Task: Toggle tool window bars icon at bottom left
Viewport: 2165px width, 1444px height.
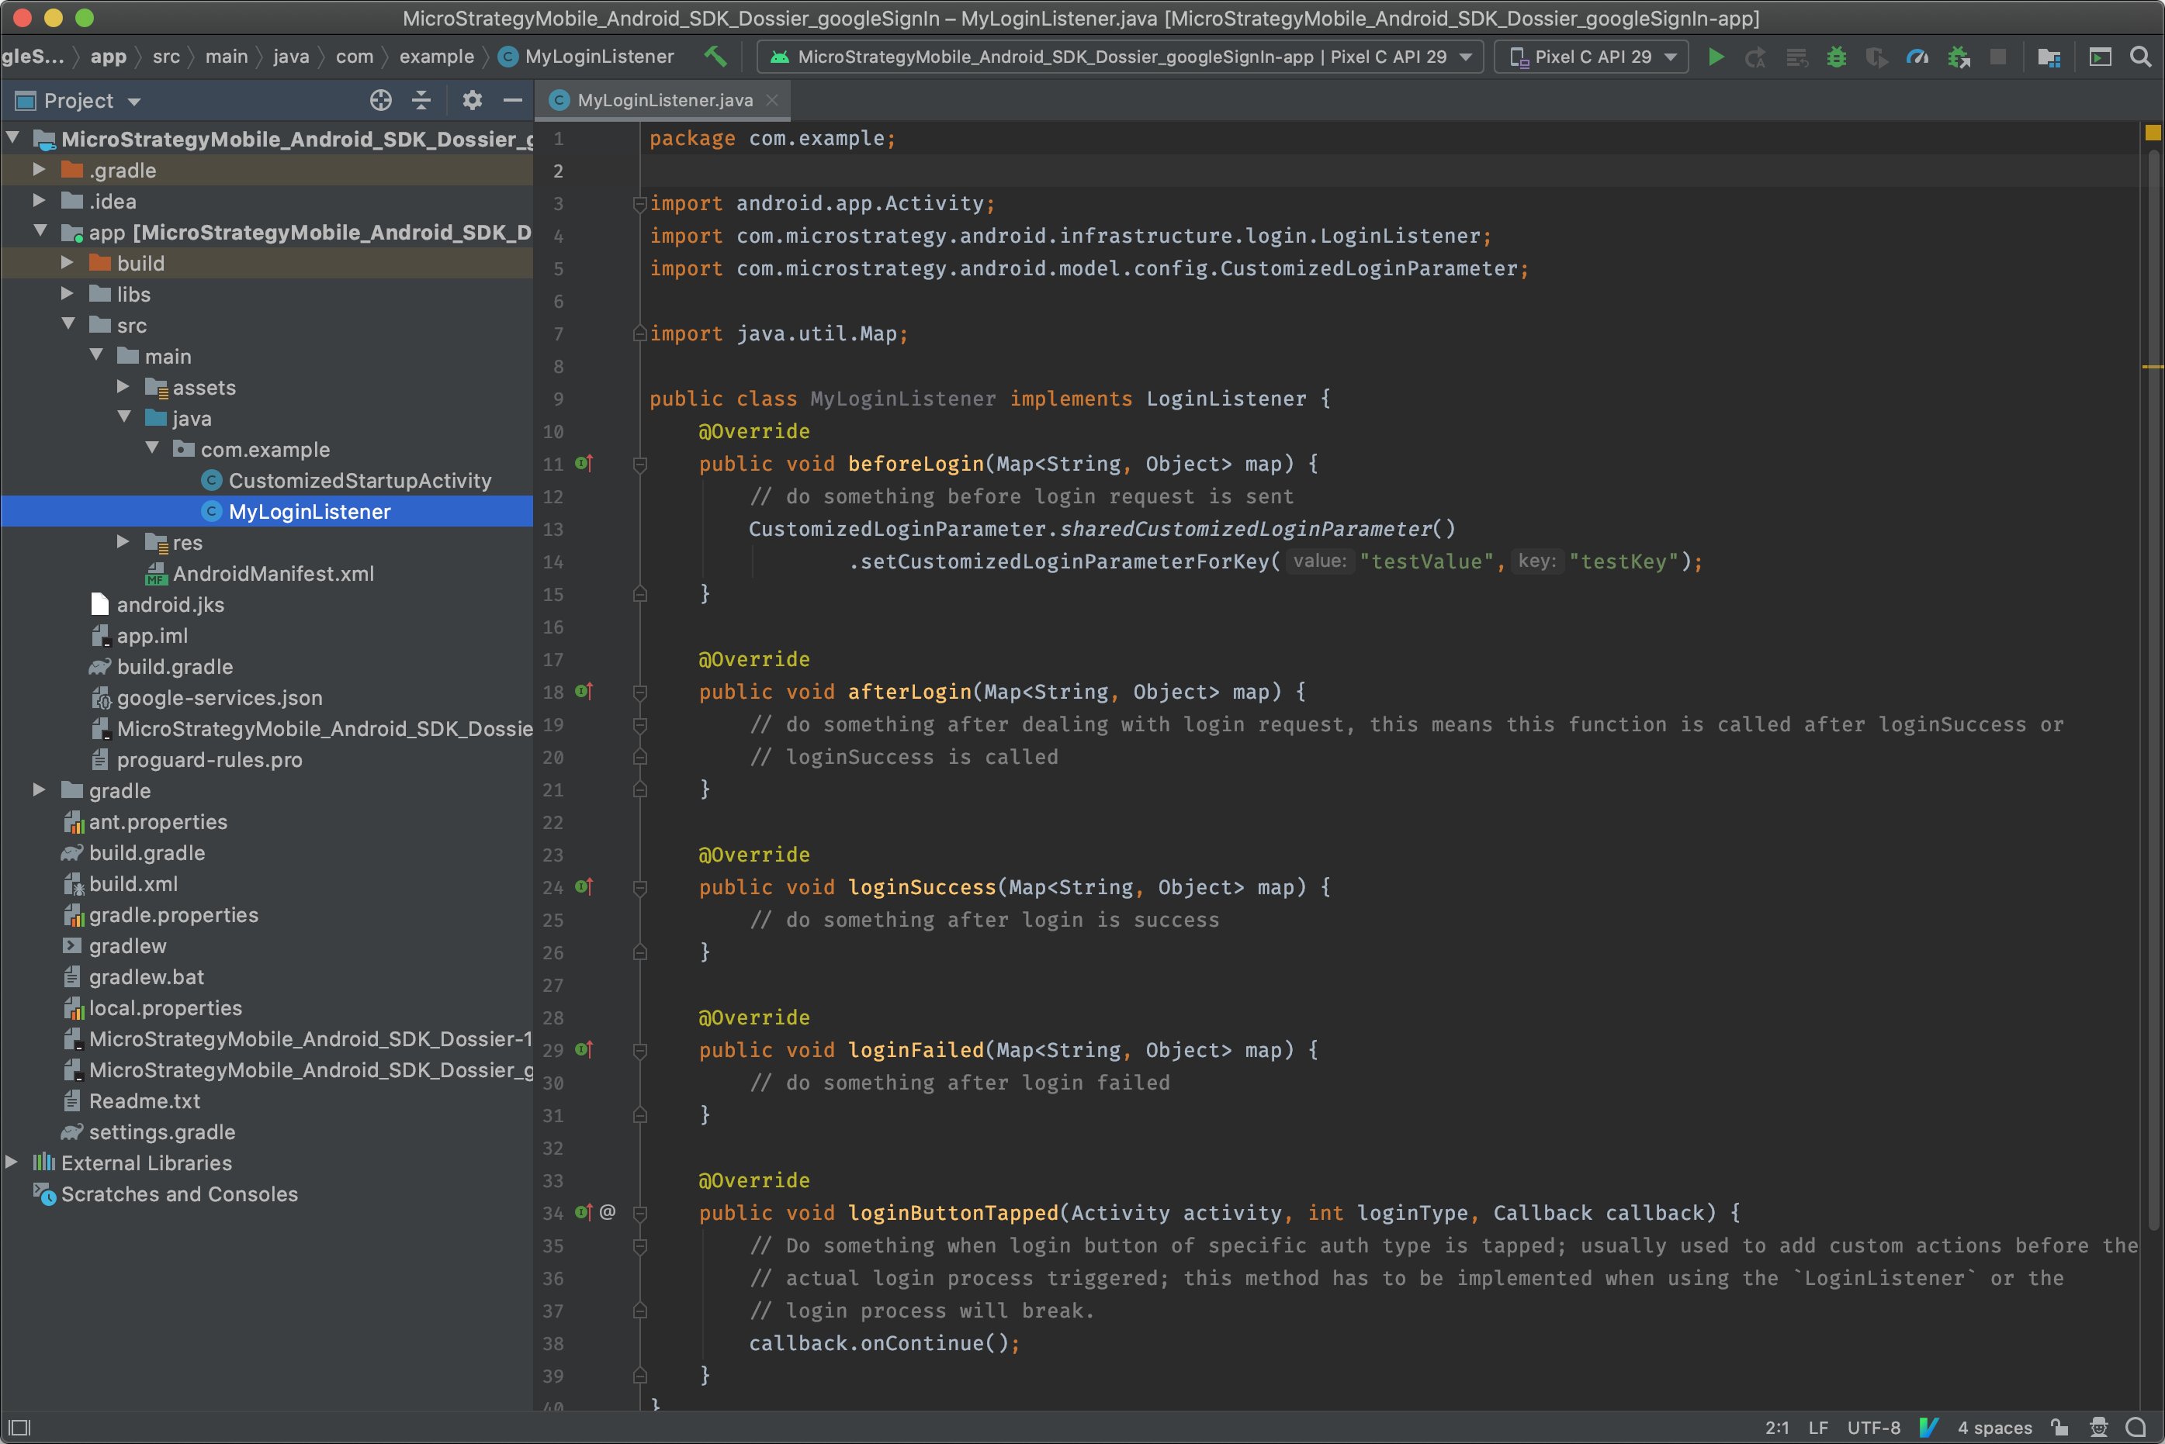Action: (20, 1428)
